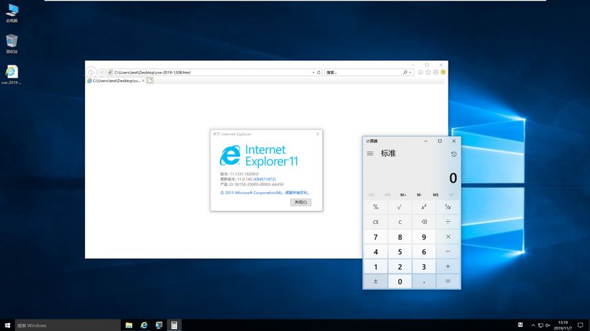The height and width of the screenshot is (331, 590).
Task: Click the square root button
Action: 400,207
